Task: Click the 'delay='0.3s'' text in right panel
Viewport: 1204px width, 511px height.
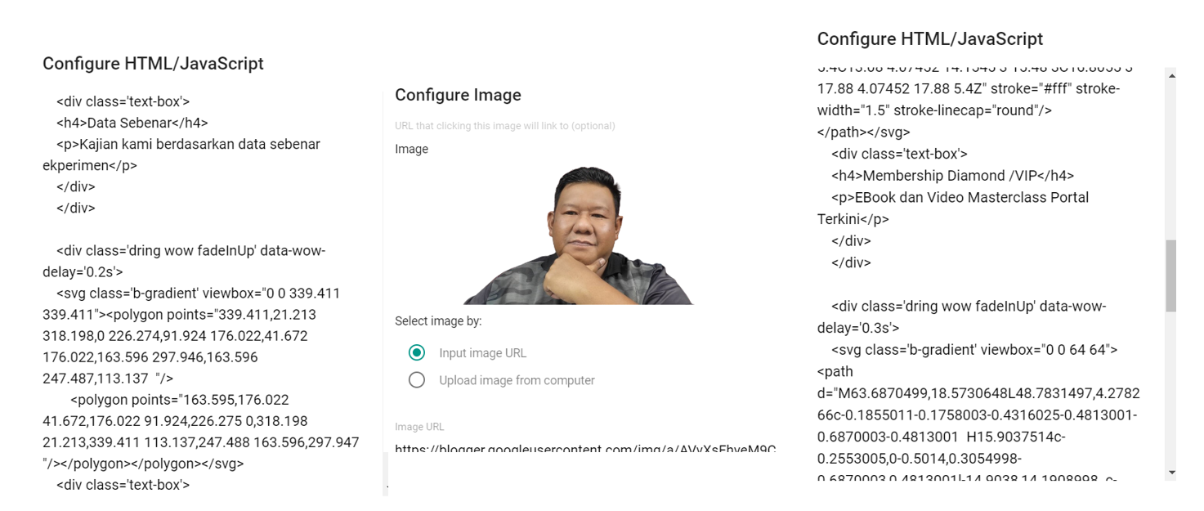Action: click(858, 328)
